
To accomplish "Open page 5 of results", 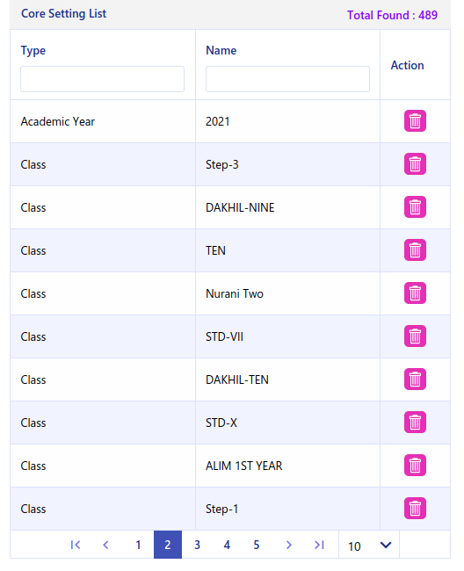I will [x=257, y=545].
